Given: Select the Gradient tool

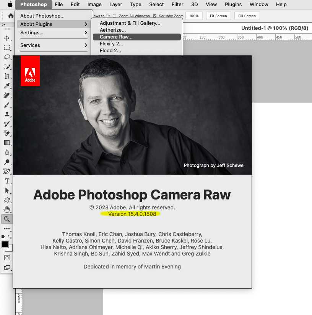Looking at the screenshot, I should point(7,143).
